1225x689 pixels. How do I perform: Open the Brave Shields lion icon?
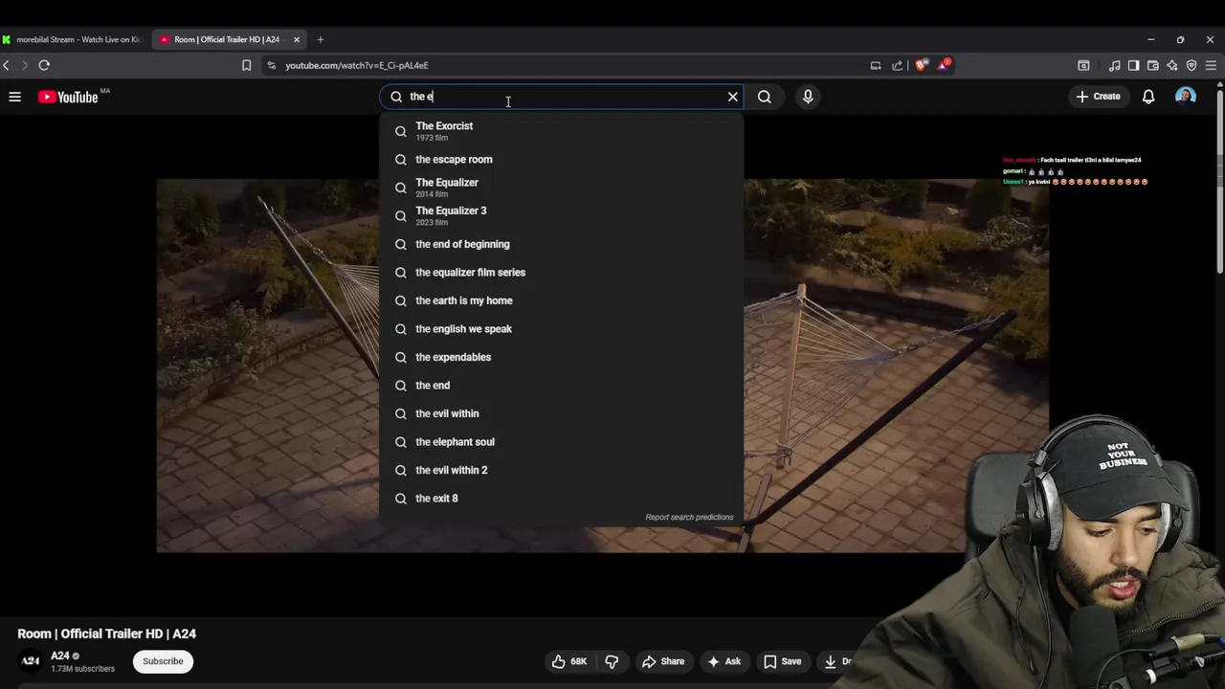click(921, 65)
